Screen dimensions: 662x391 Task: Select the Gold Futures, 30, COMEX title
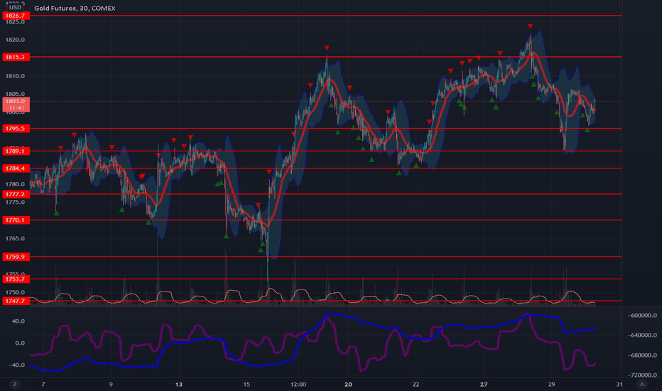point(75,8)
